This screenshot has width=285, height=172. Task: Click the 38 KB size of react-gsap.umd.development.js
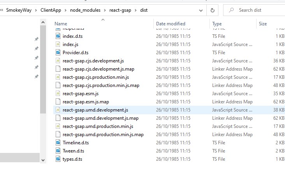tap(279, 110)
